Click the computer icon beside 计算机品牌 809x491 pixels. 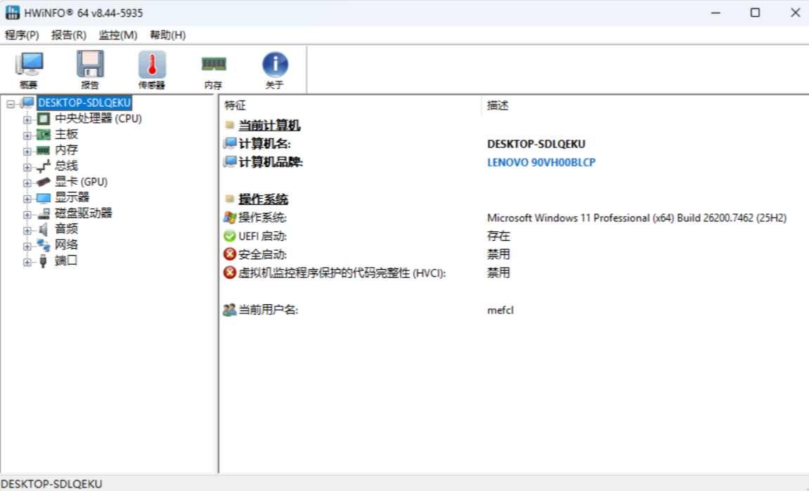click(x=230, y=162)
